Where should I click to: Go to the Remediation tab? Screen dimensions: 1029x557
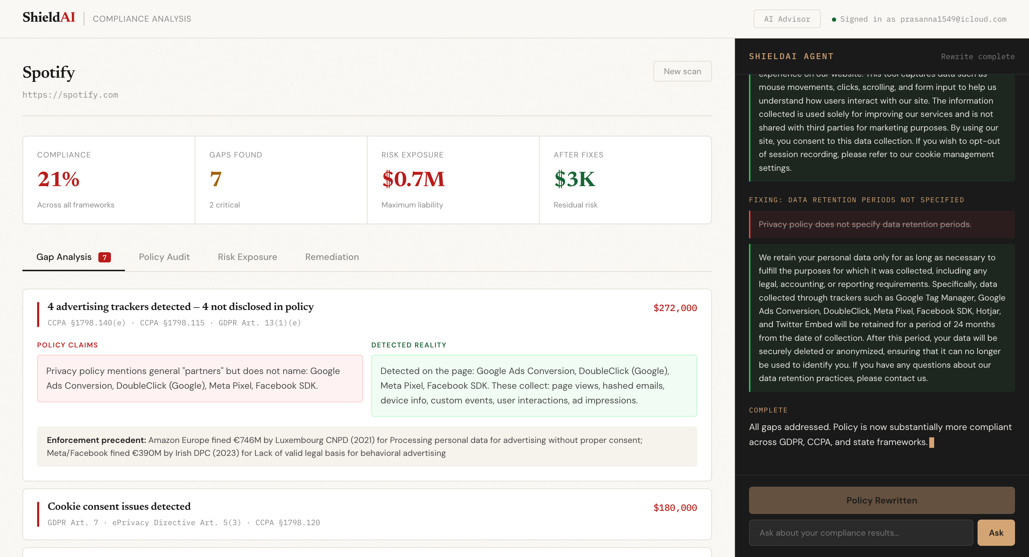tap(331, 257)
